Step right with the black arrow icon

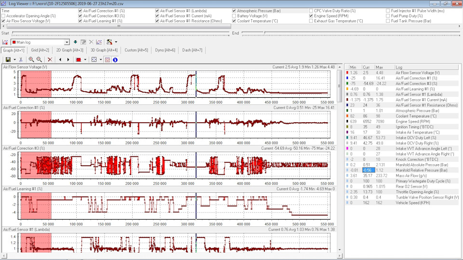(x=68, y=60)
